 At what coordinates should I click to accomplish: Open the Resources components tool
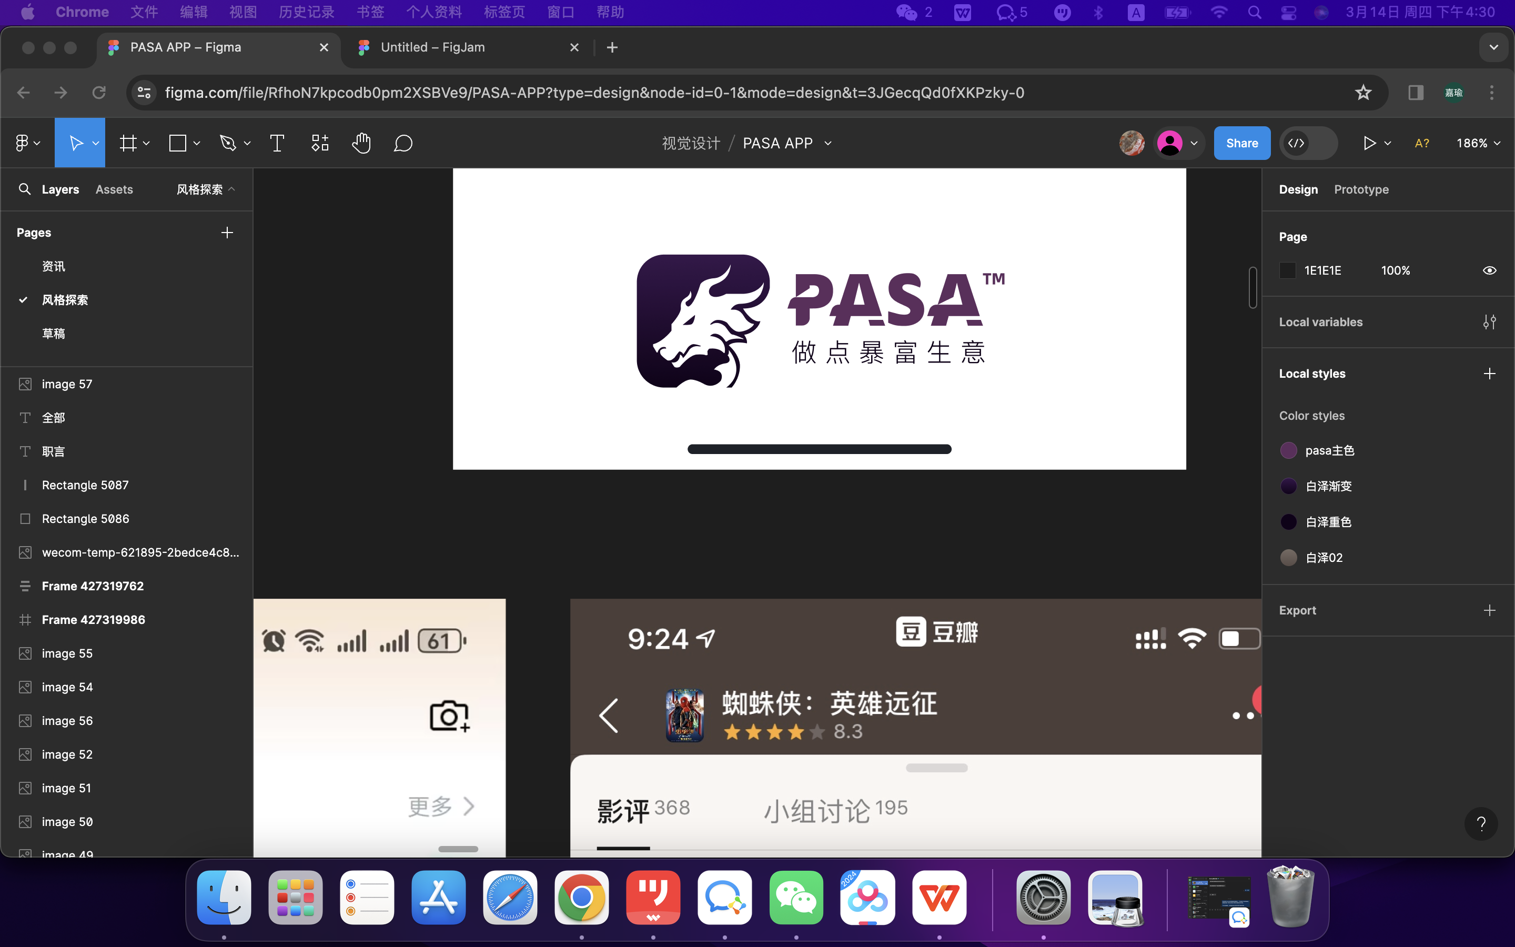[320, 144]
